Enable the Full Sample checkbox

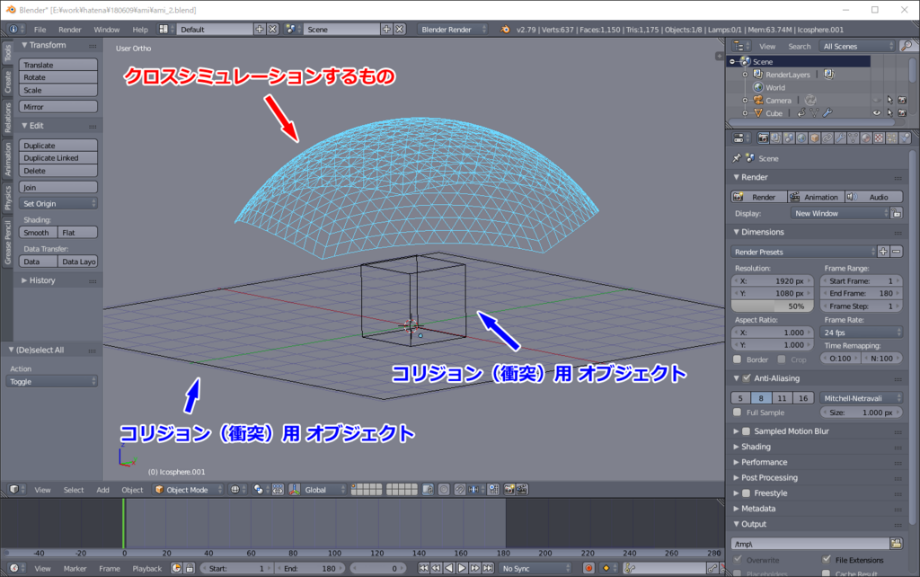pyautogui.click(x=738, y=413)
